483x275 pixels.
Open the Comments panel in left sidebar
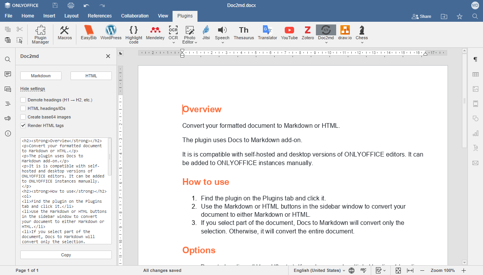[x=8, y=74]
